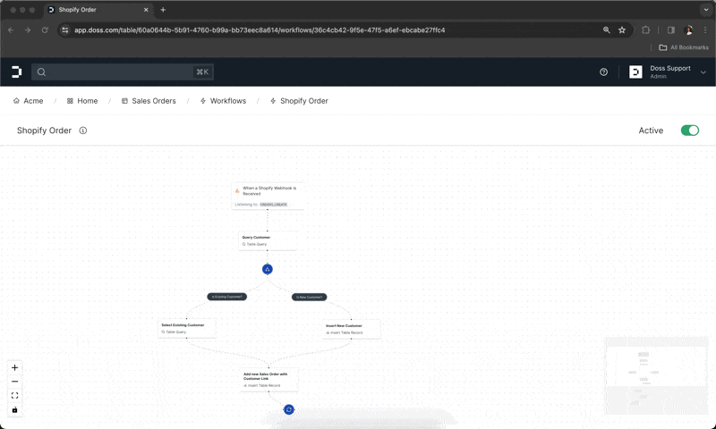Viewport: 716px width, 429px height.
Task: Click the Is Existing Customer condition label
Action: (227, 297)
